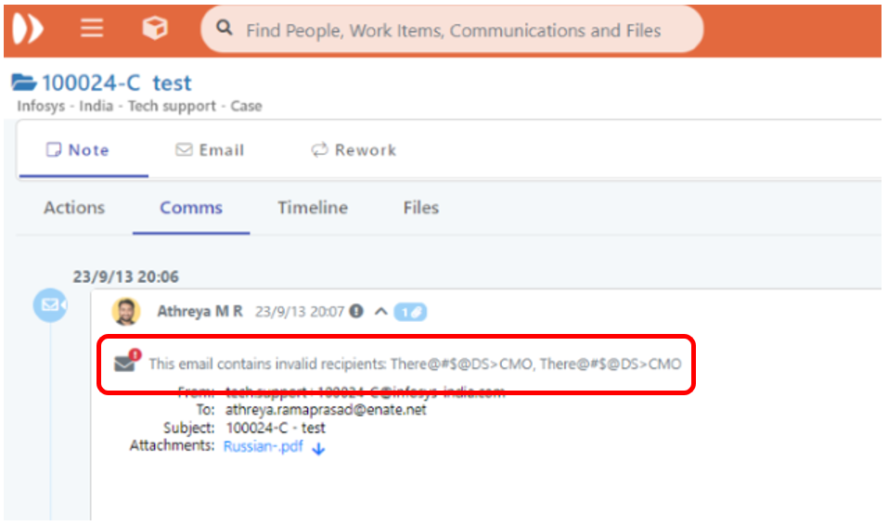Open the hamburger menu
The image size is (888, 526).
click(x=91, y=29)
